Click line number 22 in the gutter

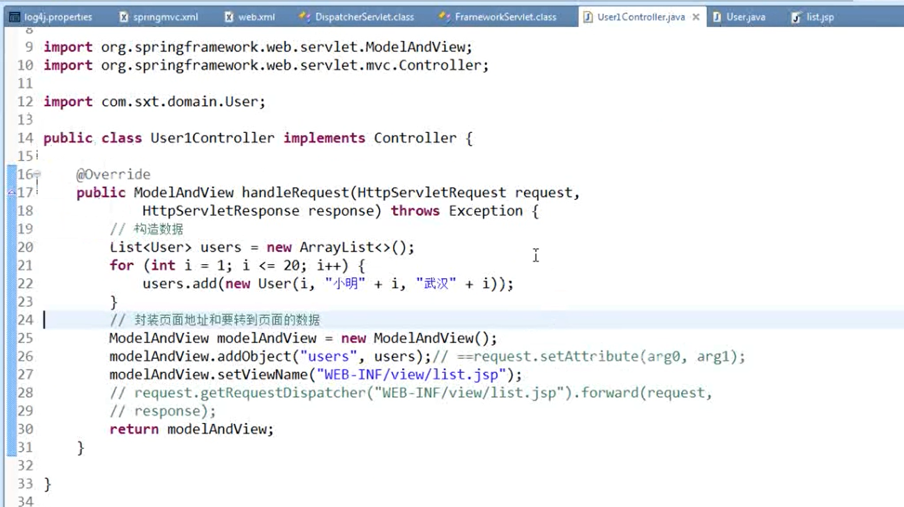tap(25, 283)
